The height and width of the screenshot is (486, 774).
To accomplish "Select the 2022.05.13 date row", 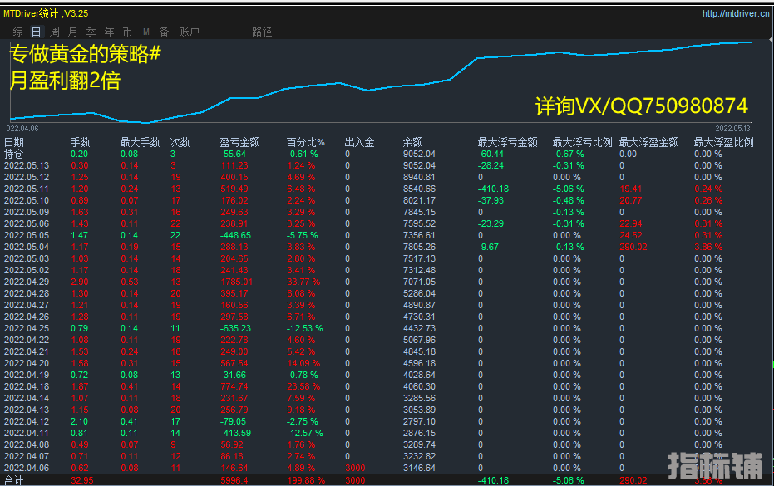I will point(27,166).
